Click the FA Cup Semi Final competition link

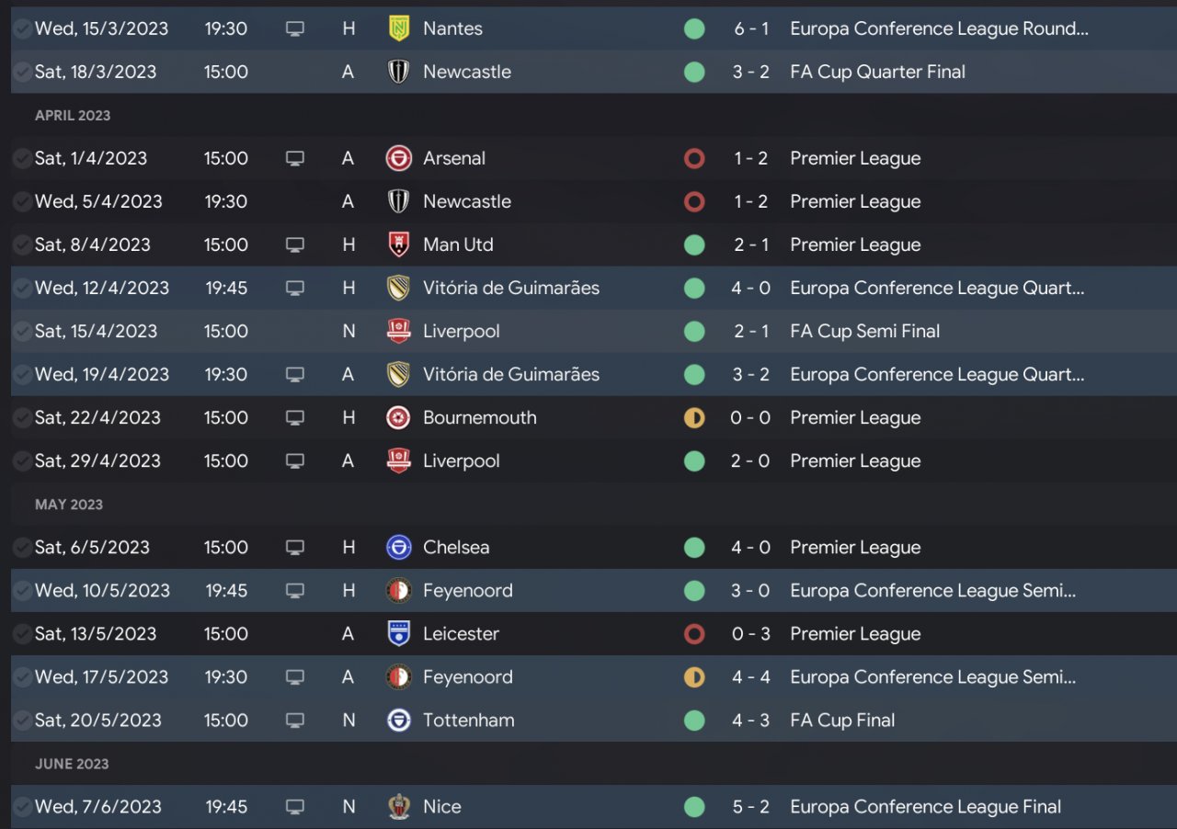click(x=864, y=332)
